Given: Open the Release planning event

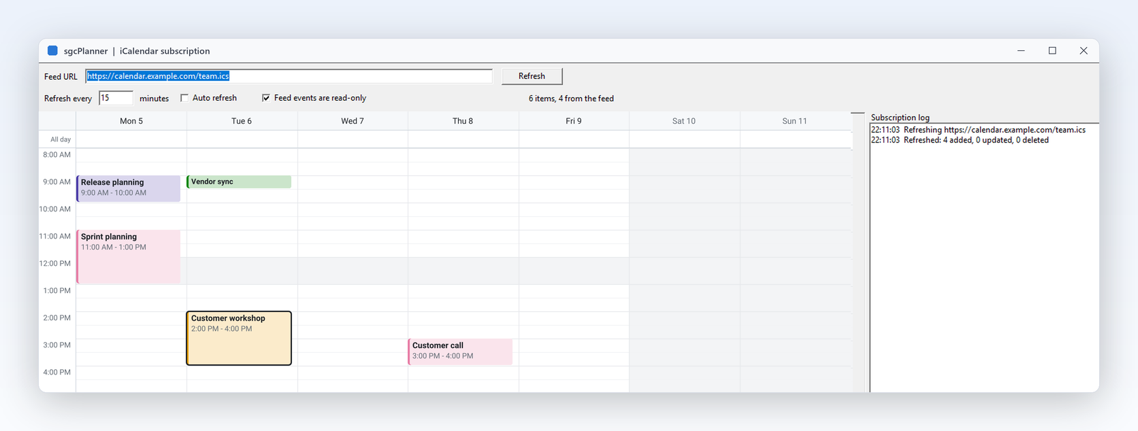Looking at the screenshot, I should click(x=129, y=188).
